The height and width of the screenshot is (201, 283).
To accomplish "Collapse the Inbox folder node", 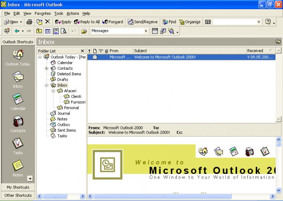I will pos(47,86).
